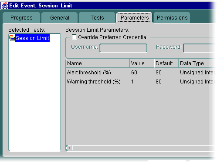Switch to the Progress tab

click(21, 18)
